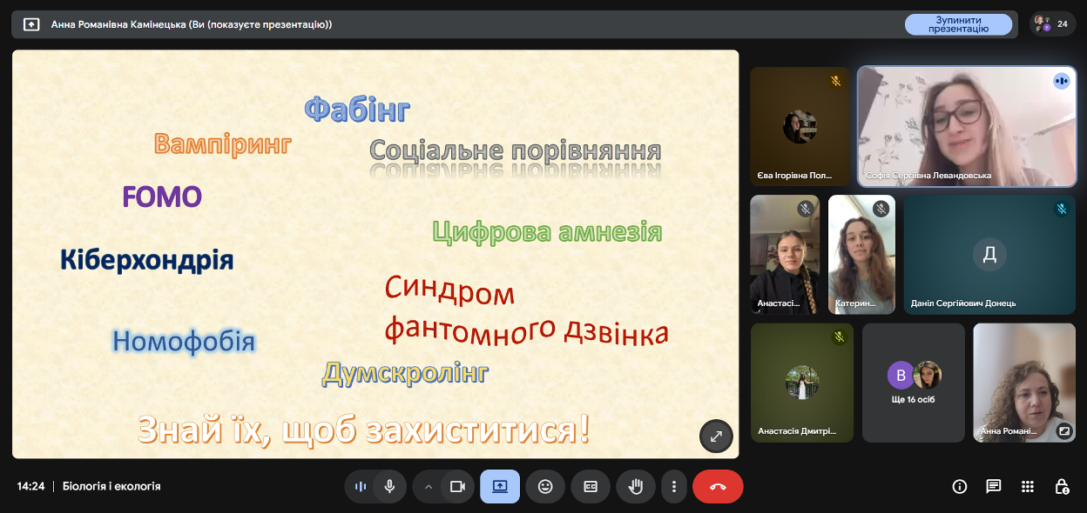1087x513 pixels.
Task: Click Номофобія on the slide
Action: [x=184, y=341]
